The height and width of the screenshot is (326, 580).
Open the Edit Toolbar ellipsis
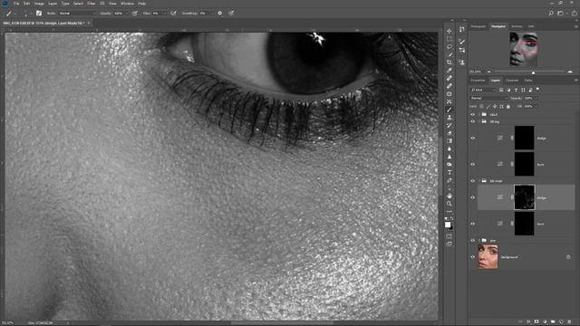tap(449, 211)
